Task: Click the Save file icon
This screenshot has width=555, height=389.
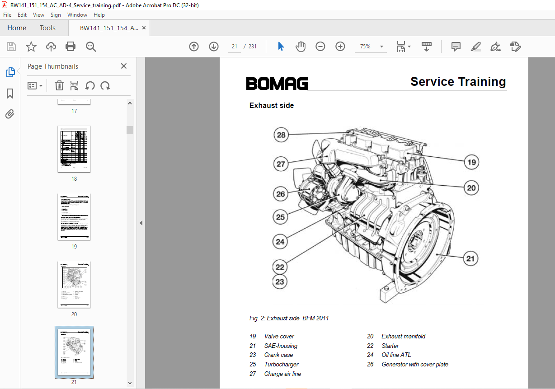Action: [11, 47]
